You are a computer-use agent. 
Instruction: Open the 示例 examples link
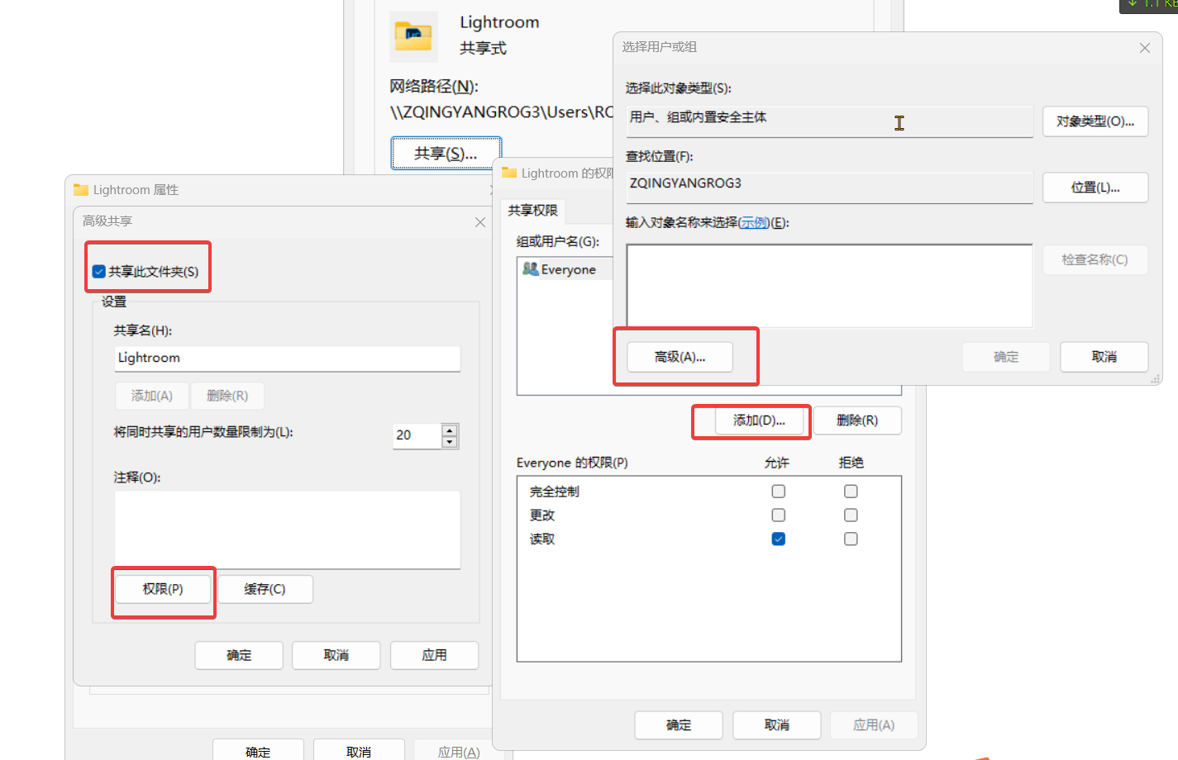tap(754, 222)
